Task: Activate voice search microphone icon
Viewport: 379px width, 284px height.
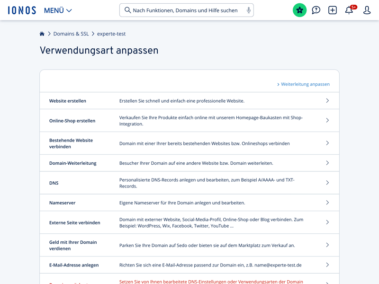Action: click(248, 10)
